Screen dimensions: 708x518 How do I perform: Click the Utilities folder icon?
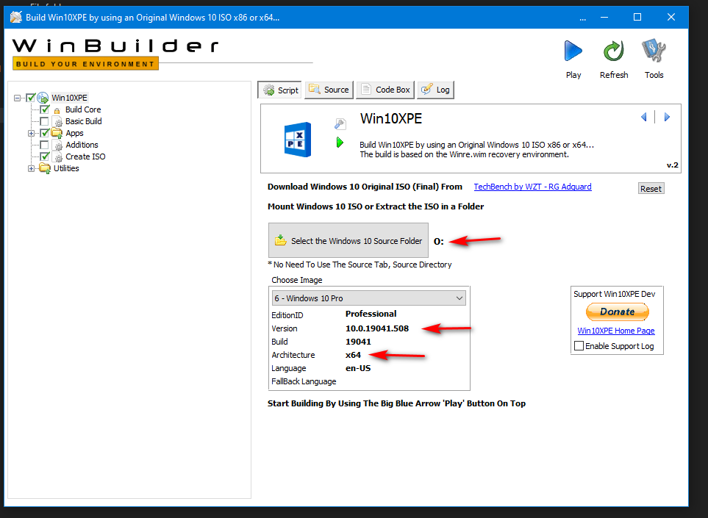(45, 168)
